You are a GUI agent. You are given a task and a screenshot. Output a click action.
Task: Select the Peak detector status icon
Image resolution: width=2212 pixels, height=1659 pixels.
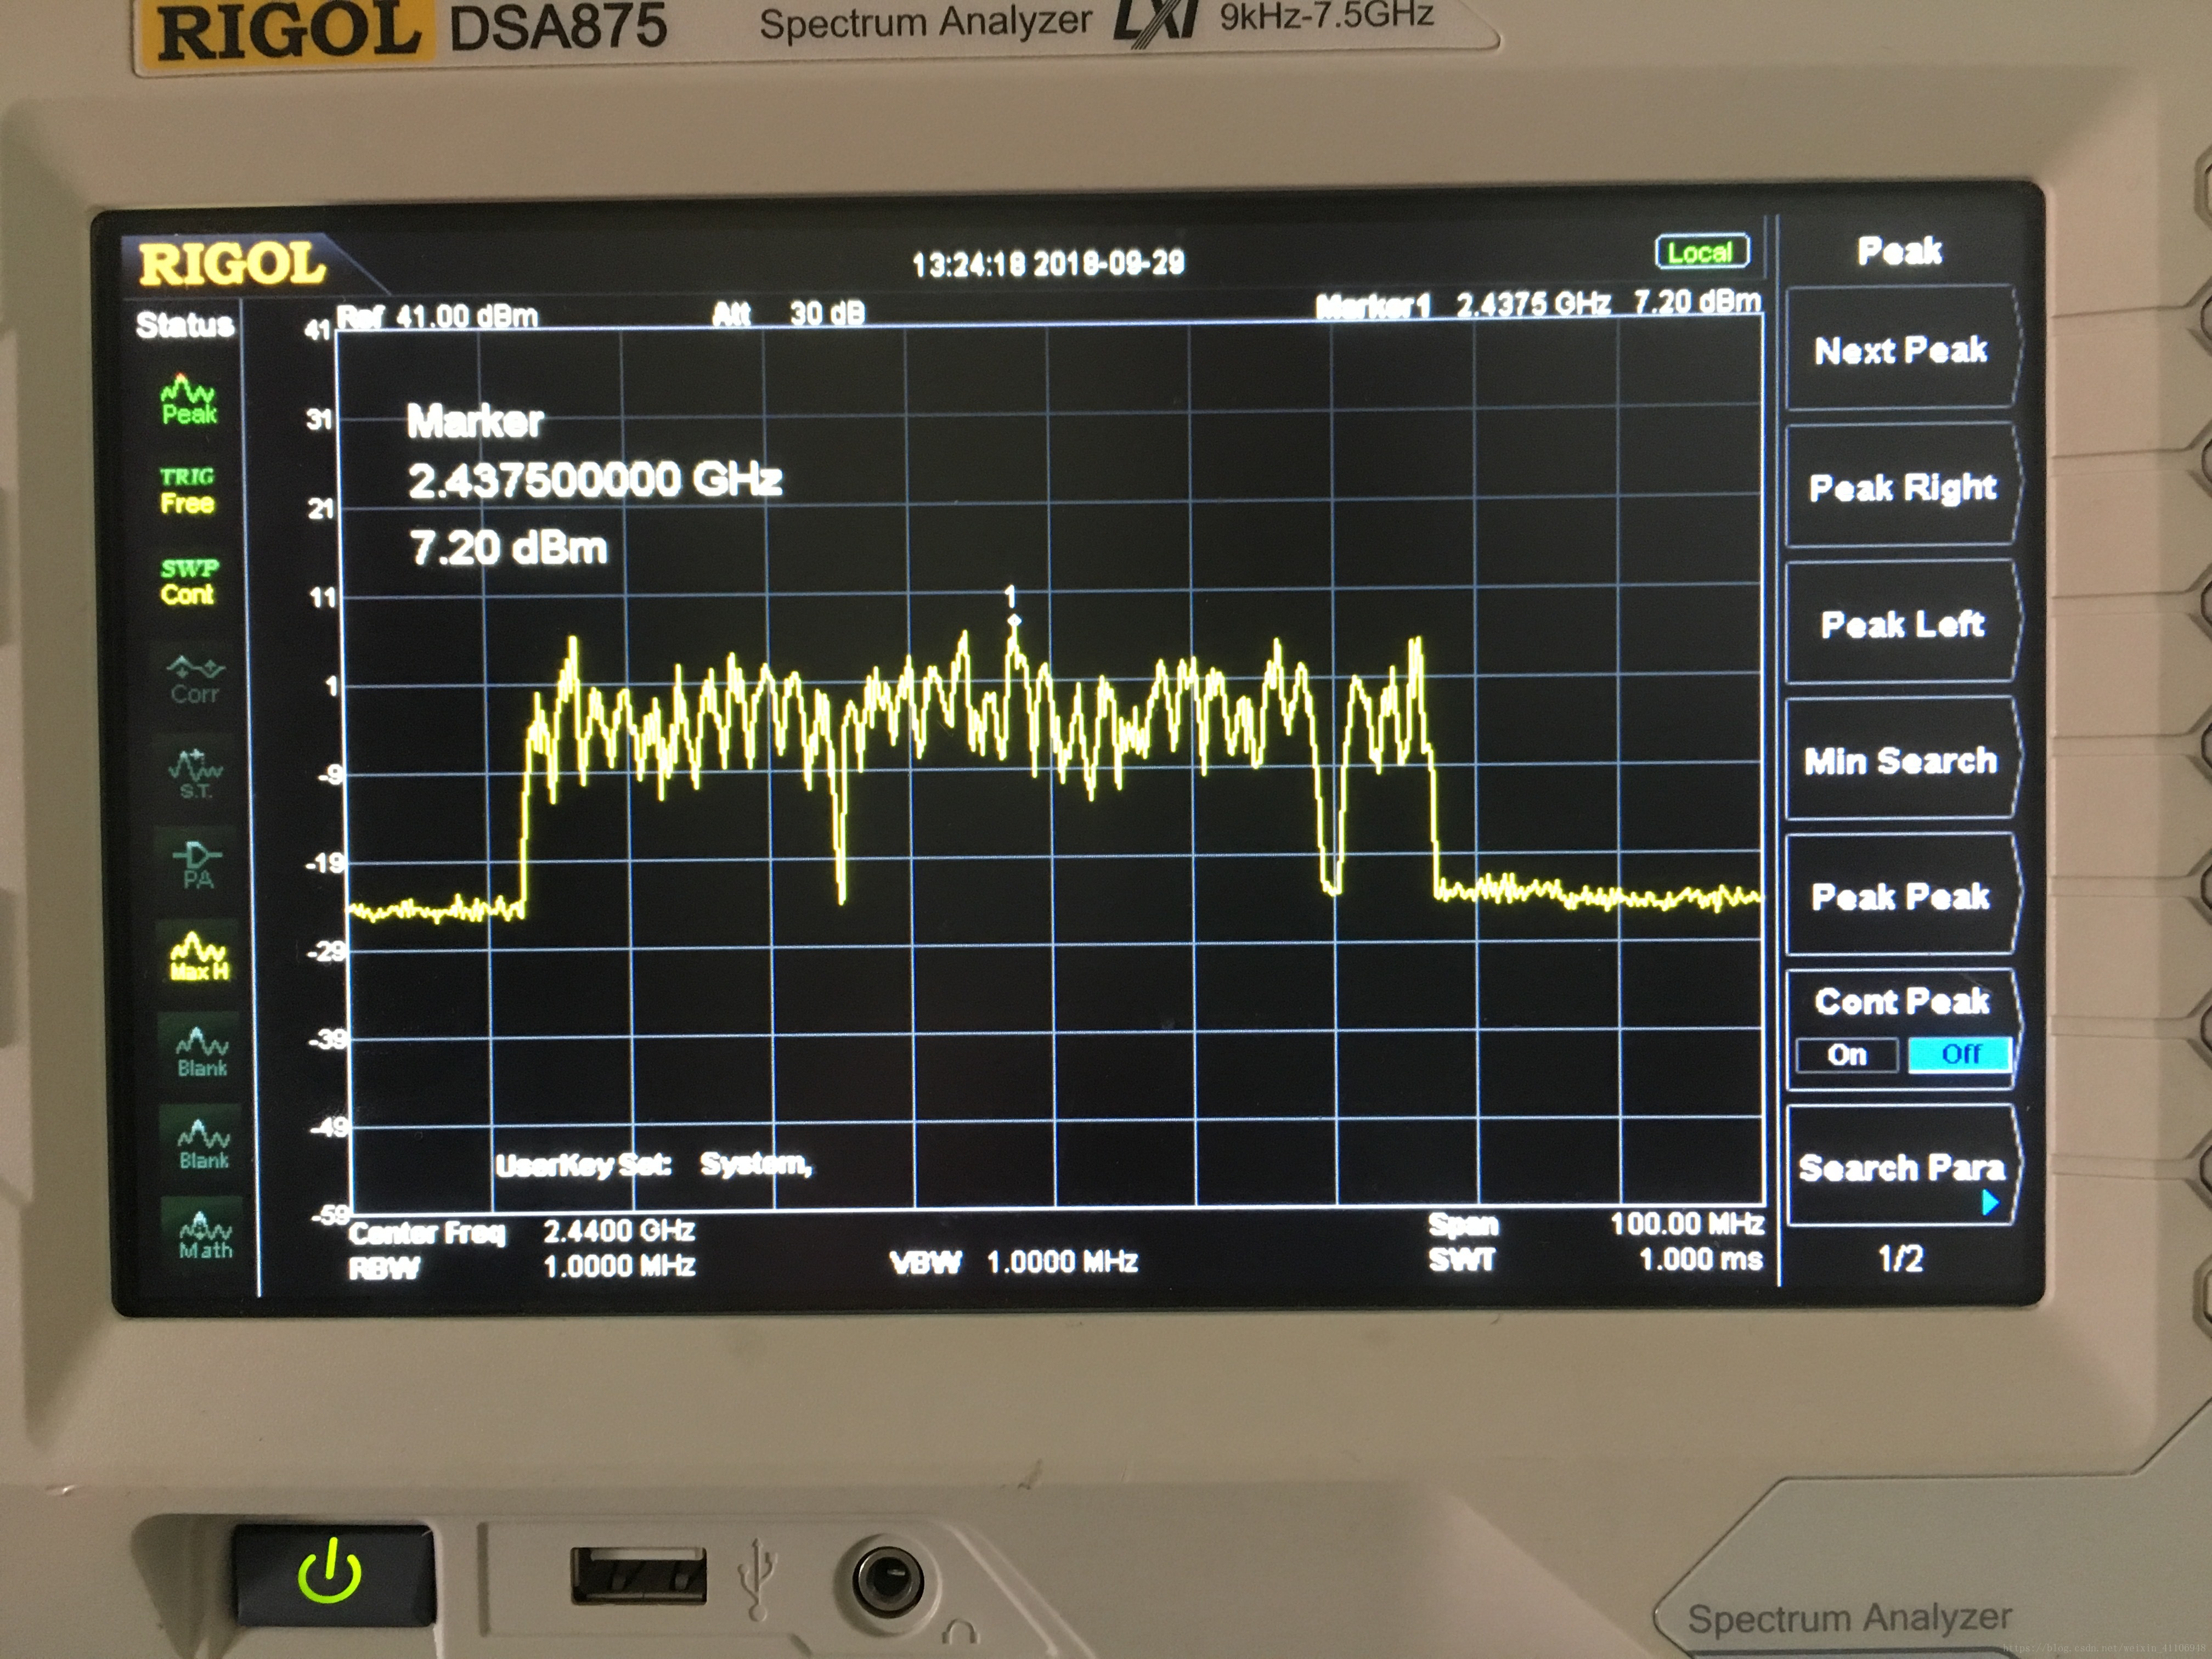189,400
